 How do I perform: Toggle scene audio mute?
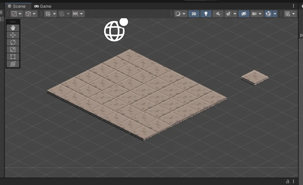(218, 14)
